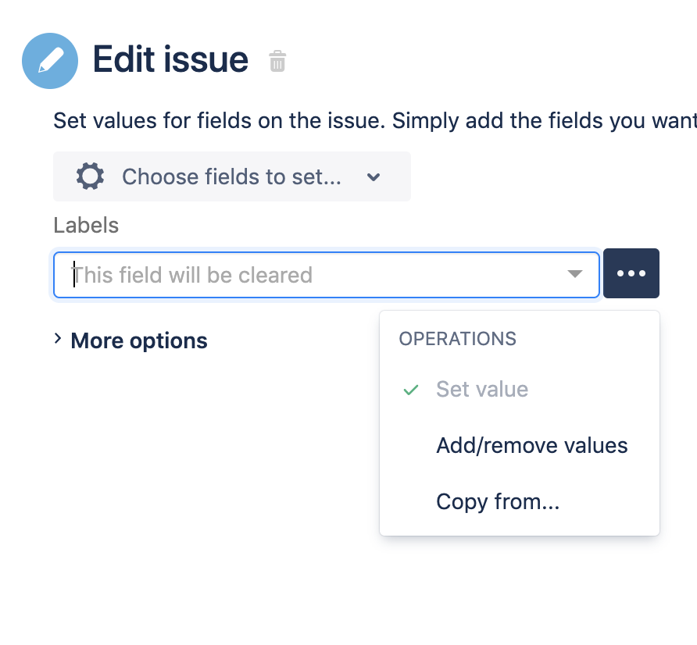Click the chevron on Choose fields to set
Screen dimensions: 697x645
[x=374, y=177]
